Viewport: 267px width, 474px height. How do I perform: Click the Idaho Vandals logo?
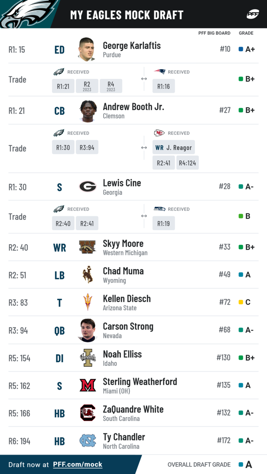coord(87,358)
